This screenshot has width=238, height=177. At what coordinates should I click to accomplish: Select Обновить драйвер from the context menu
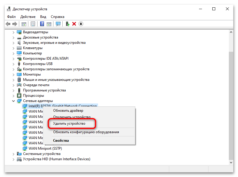coord(68,110)
